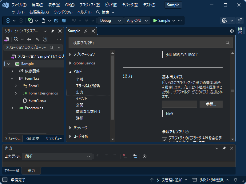Viewport: 246px width, 184px height.
Task: Open the Debug configuration dropdown
Action: point(110,21)
